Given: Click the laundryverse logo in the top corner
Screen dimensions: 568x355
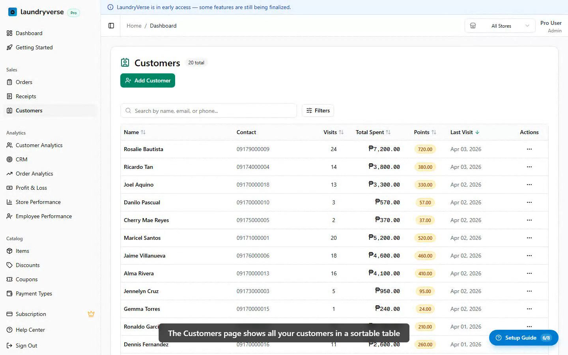Looking at the screenshot, I should pos(12,12).
